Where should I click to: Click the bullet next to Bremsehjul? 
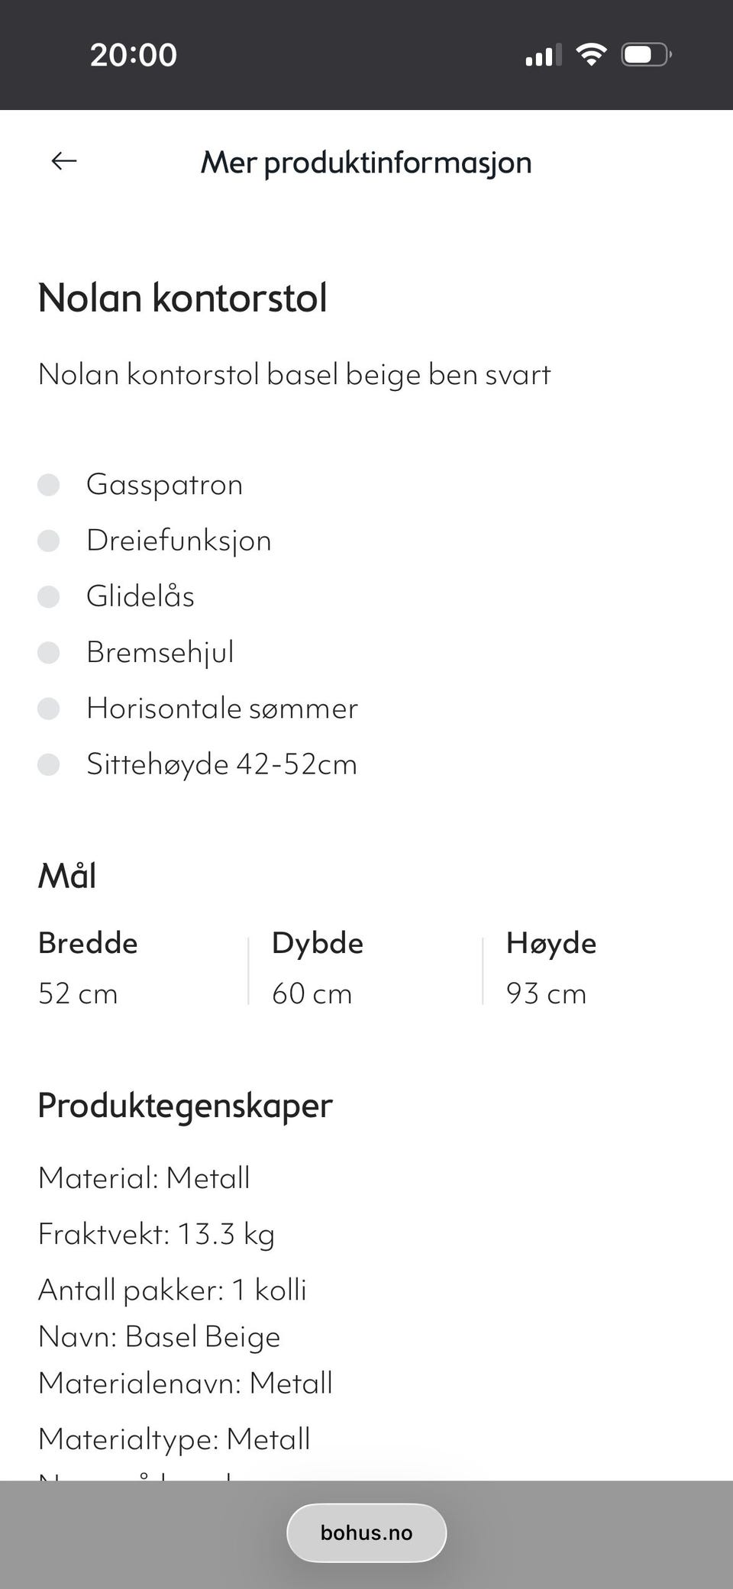point(49,653)
